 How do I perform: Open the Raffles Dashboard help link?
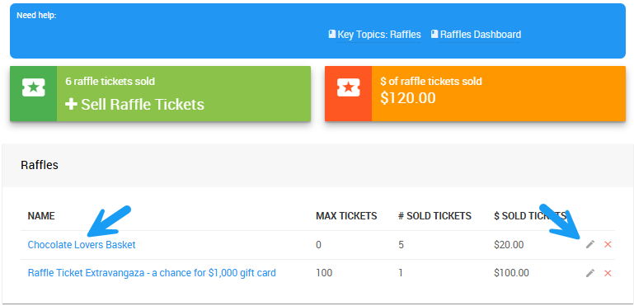click(481, 35)
